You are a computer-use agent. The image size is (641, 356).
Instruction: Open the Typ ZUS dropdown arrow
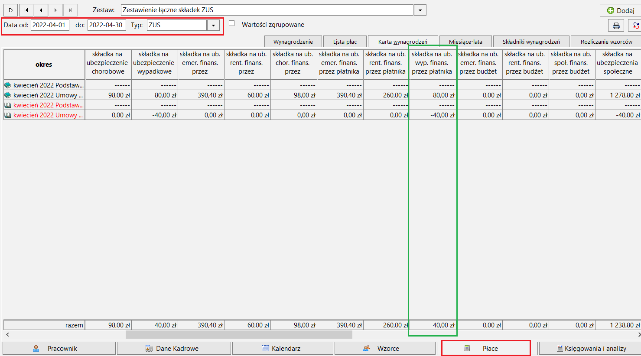[213, 25]
